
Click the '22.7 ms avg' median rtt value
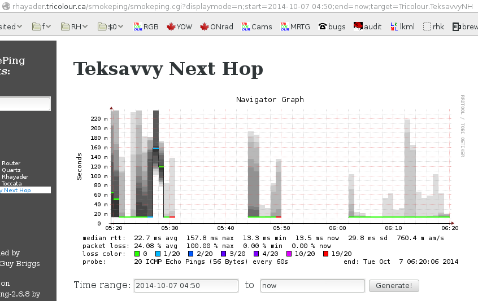click(156, 238)
